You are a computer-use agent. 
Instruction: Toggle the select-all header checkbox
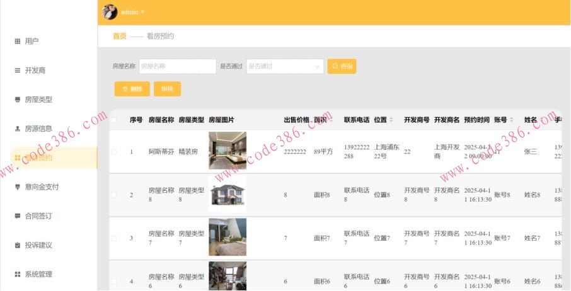pyautogui.click(x=114, y=120)
